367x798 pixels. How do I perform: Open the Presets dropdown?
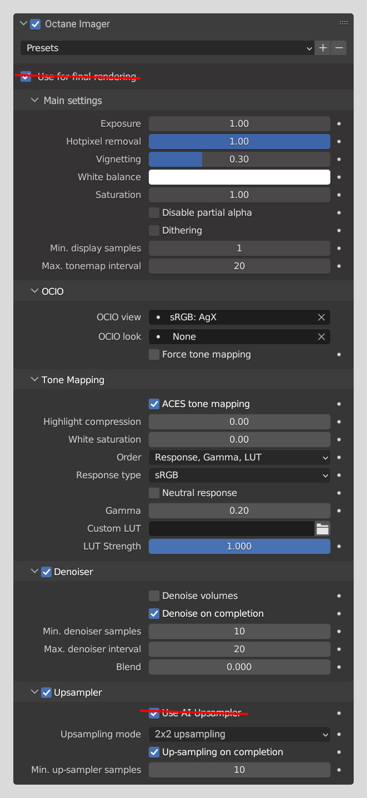[167, 48]
